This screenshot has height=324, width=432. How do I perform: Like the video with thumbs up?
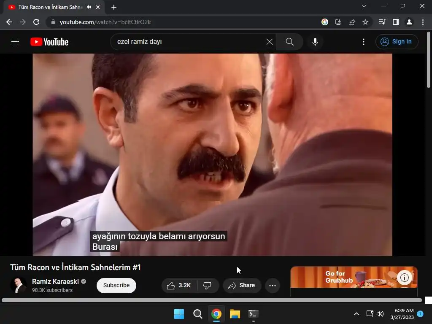pyautogui.click(x=179, y=286)
